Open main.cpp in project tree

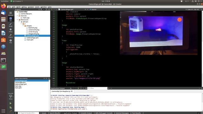click(x=26, y=18)
